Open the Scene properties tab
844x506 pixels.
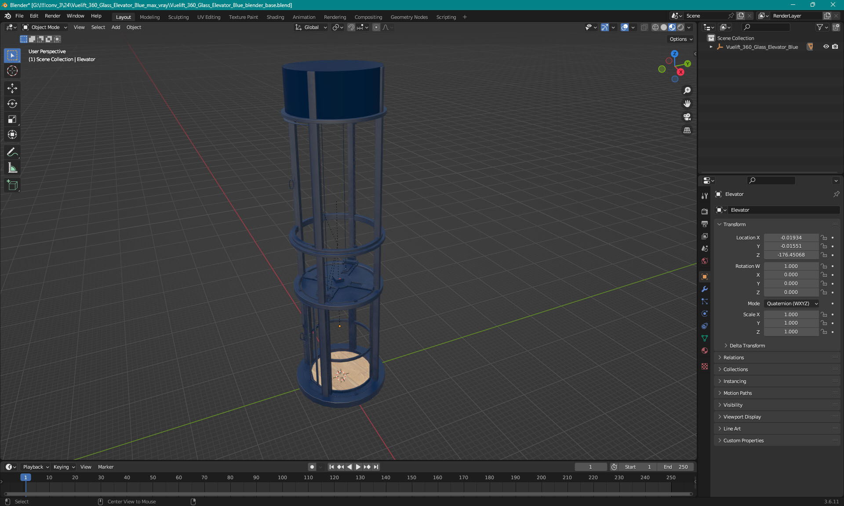[x=705, y=249]
